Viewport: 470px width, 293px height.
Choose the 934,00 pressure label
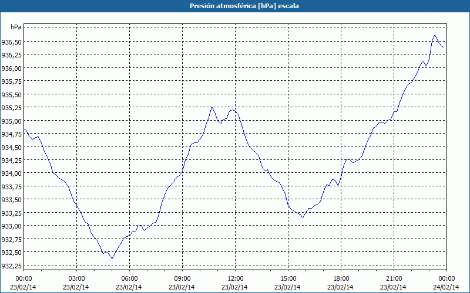point(11,173)
